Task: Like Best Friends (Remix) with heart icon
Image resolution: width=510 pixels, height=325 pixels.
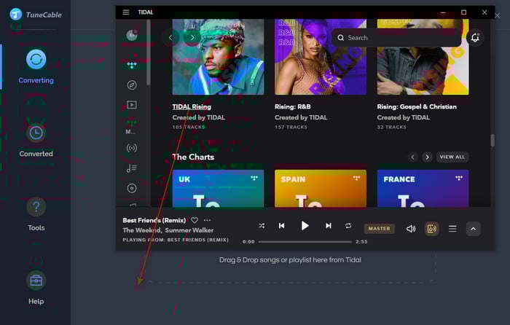Action: tap(195, 220)
